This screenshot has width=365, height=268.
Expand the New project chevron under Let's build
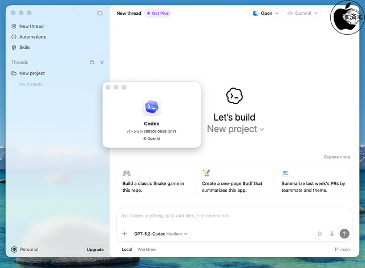click(x=262, y=130)
